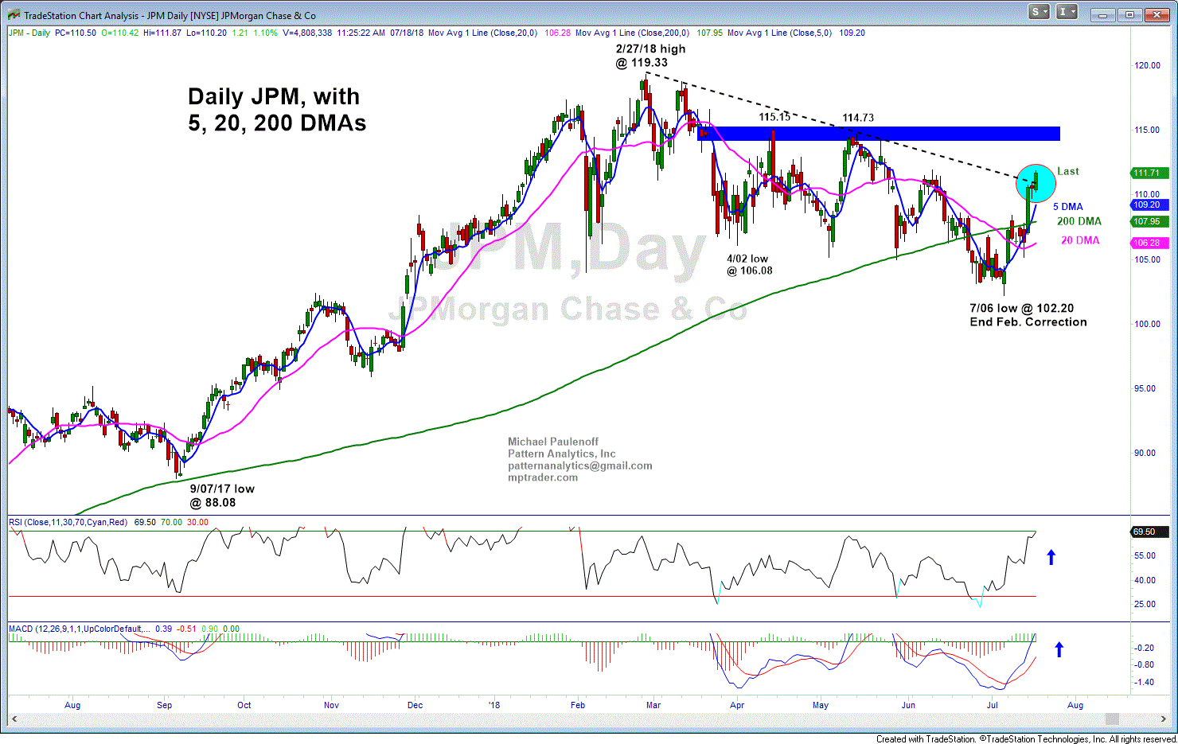Click the TradeStation app icon in title bar
Viewport: 1178px width, 744px height.
coord(14,14)
